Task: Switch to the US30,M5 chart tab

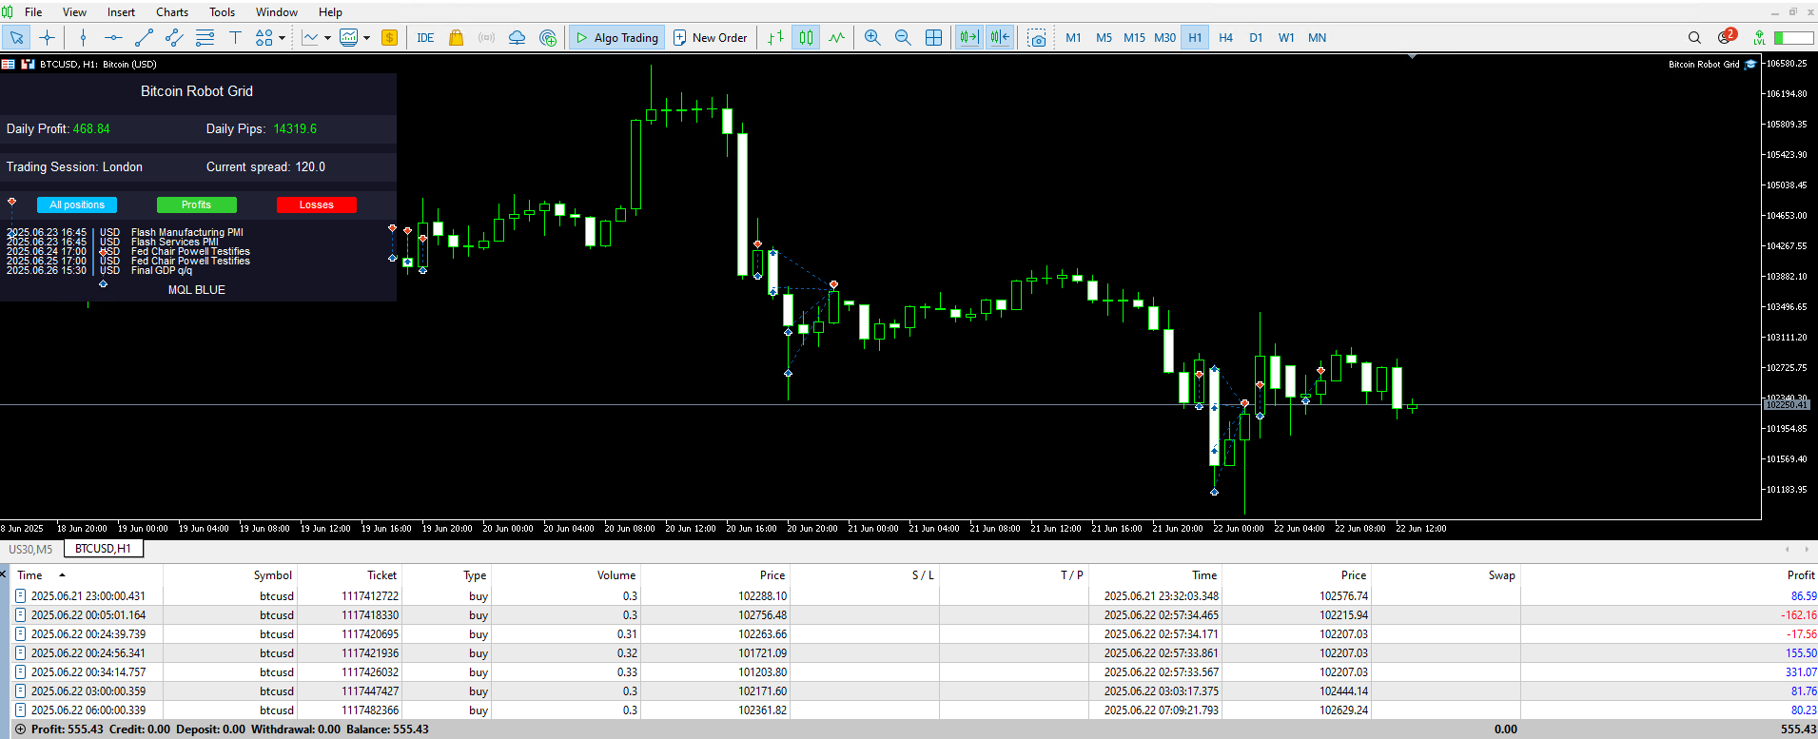Action: coord(31,549)
